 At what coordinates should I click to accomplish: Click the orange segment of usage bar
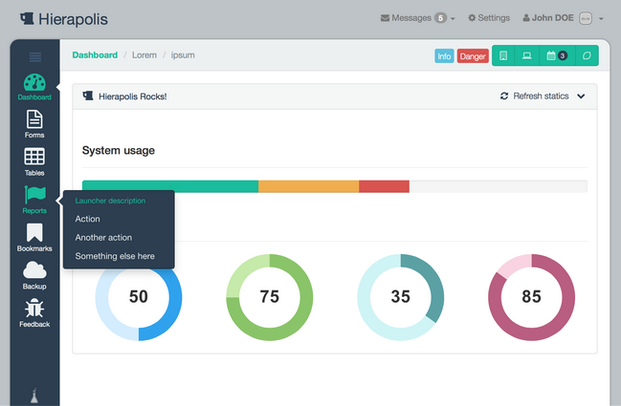tap(308, 186)
